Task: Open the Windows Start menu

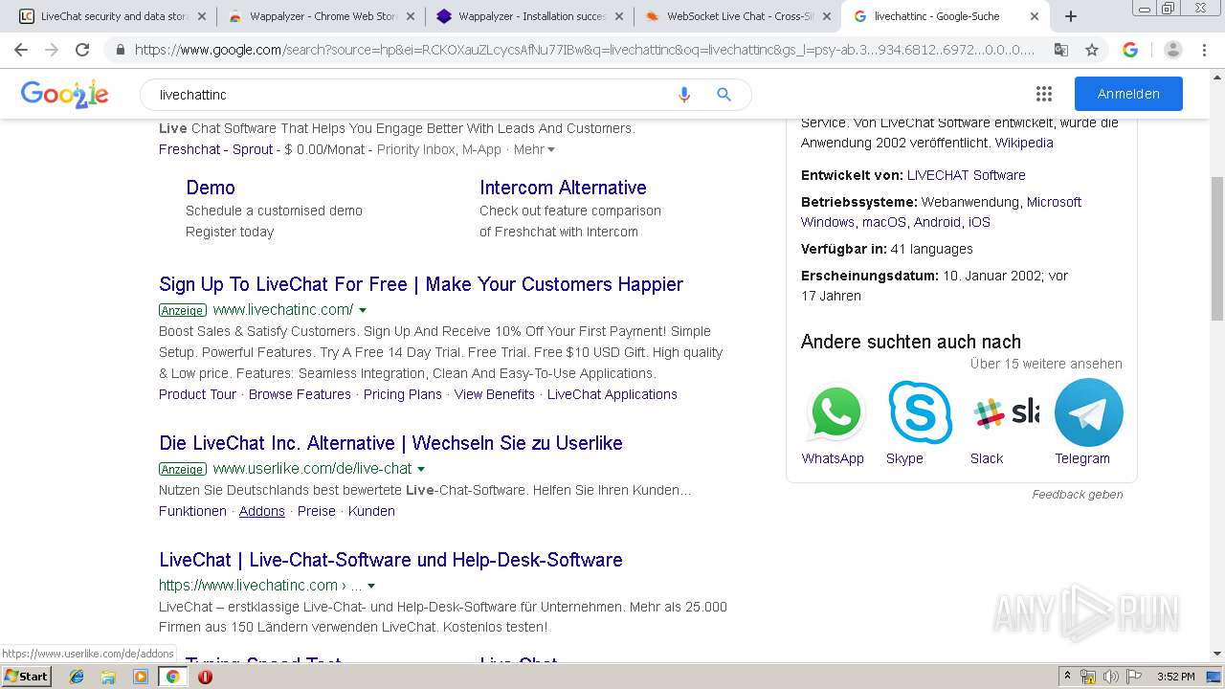Action: tap(27, 677)
